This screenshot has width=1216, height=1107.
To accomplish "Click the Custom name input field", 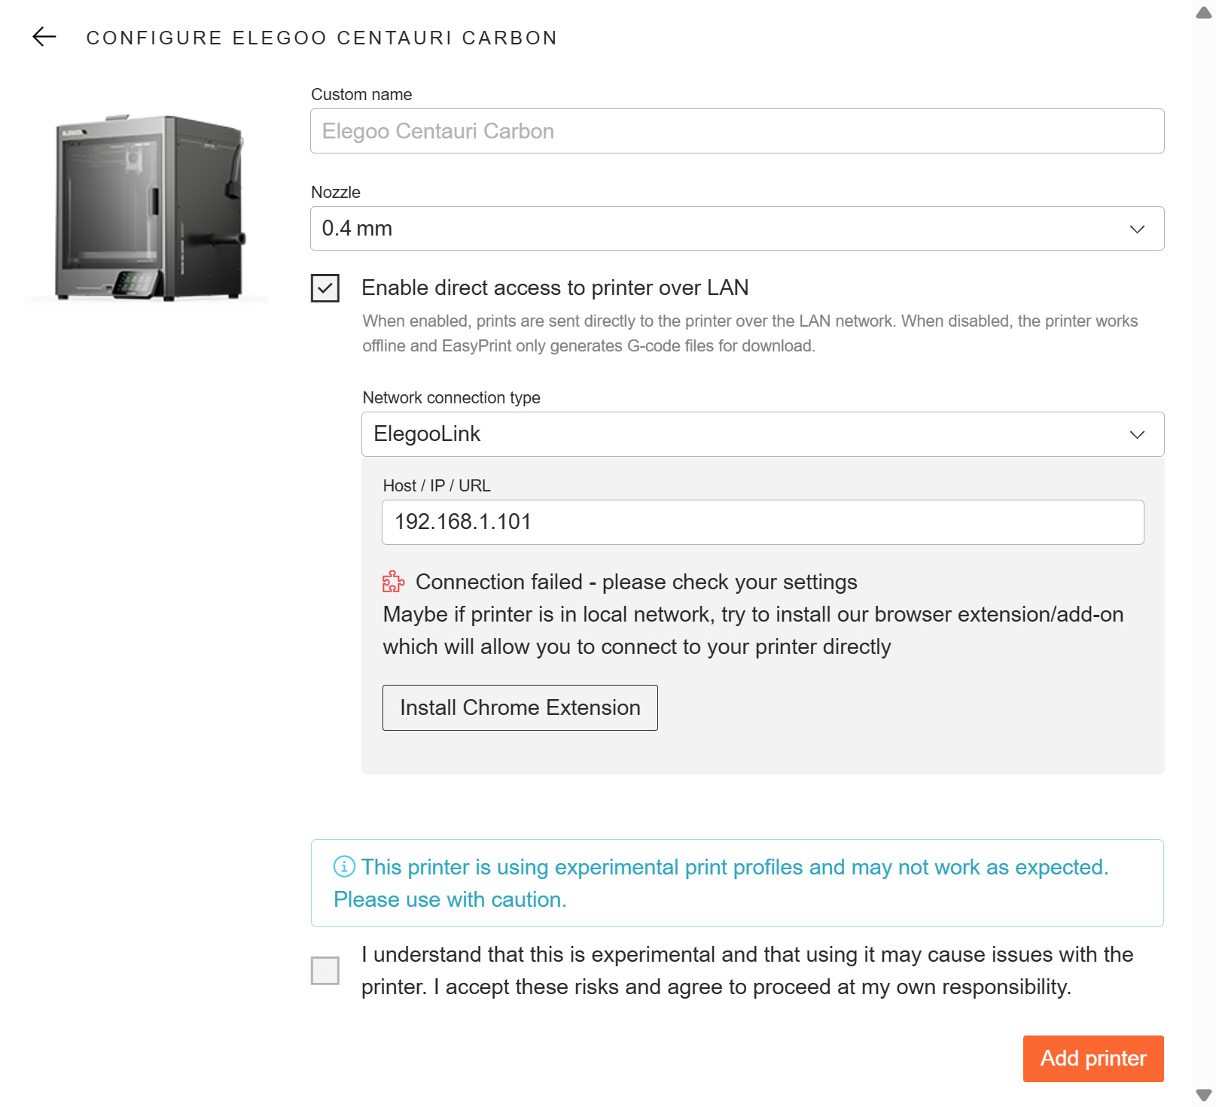I will (x=736, y=131).
